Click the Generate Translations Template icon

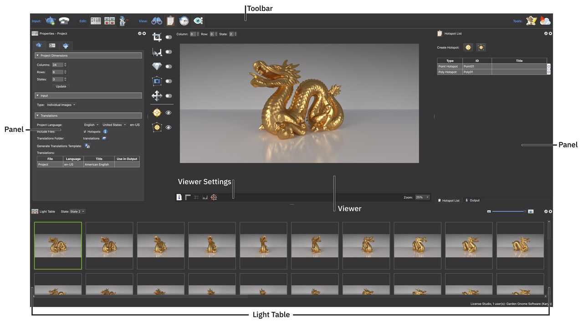pyautogui.click(x=87, y=146)
